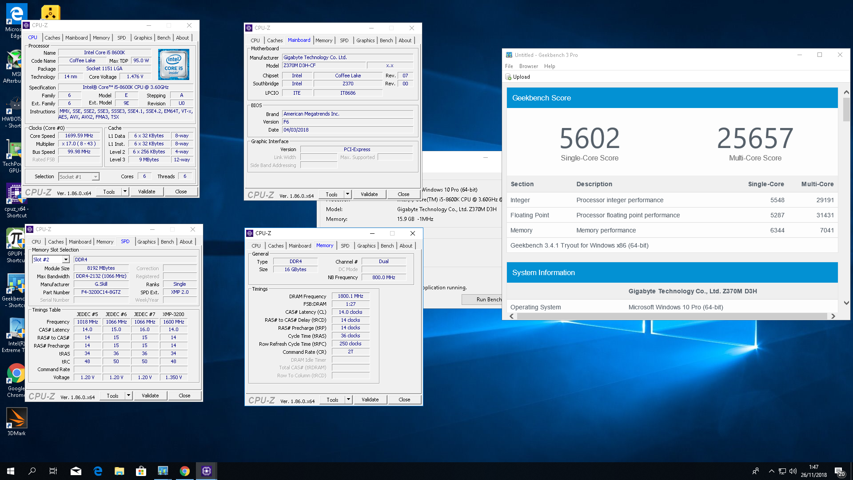
Task: Switch to CPU-Z taskbar button
Action: coord(207,471)
